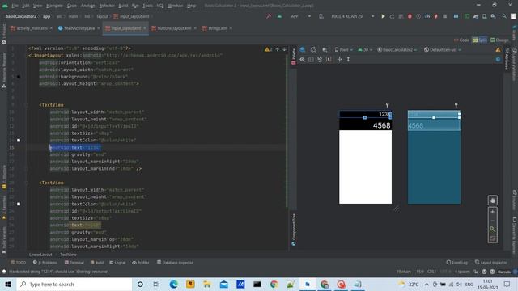Open Microsoft Edge from the taskbar
The height and width of the screenshot is (291, 518).
click(x=173, y=285)
